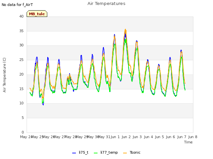Click the Jun 8 x-axis tick label
Screen dimensions: 213x159
pyautogui.click(x=193, y=137)
